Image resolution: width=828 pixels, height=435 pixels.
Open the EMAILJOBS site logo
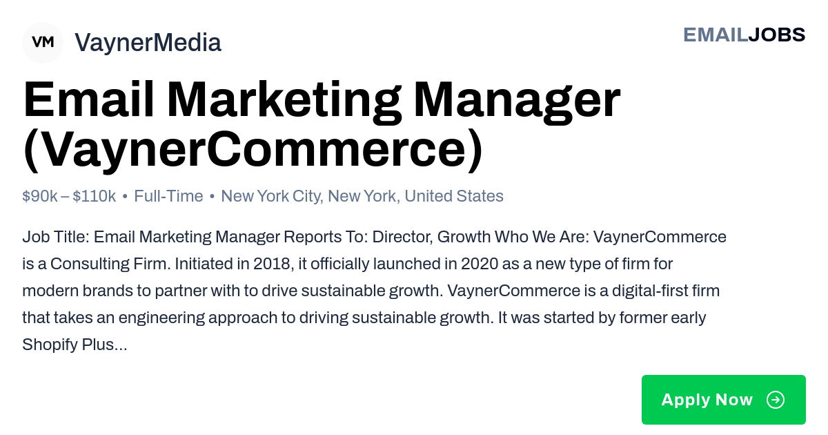[744, 35]
